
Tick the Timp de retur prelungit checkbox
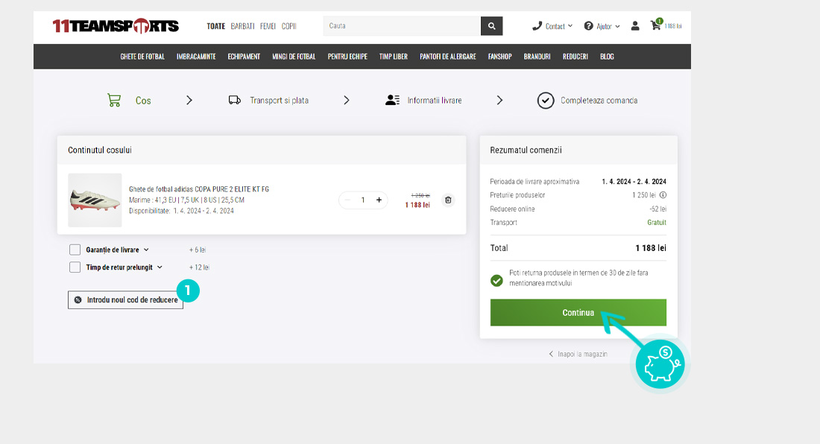point(75,267)
